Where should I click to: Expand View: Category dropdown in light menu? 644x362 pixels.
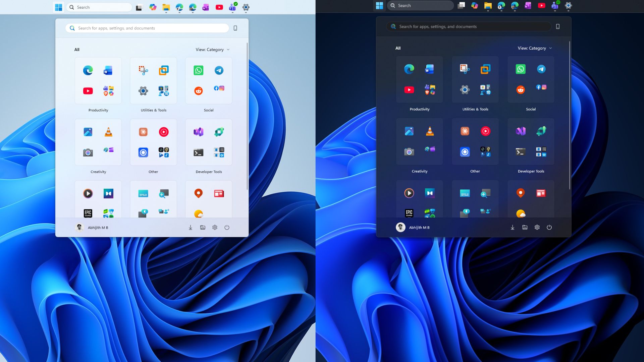click(x=213, y=50)
